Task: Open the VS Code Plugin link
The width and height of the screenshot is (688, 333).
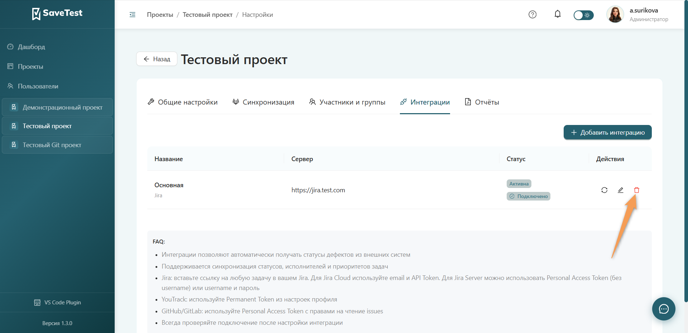Action: point(57,303)
